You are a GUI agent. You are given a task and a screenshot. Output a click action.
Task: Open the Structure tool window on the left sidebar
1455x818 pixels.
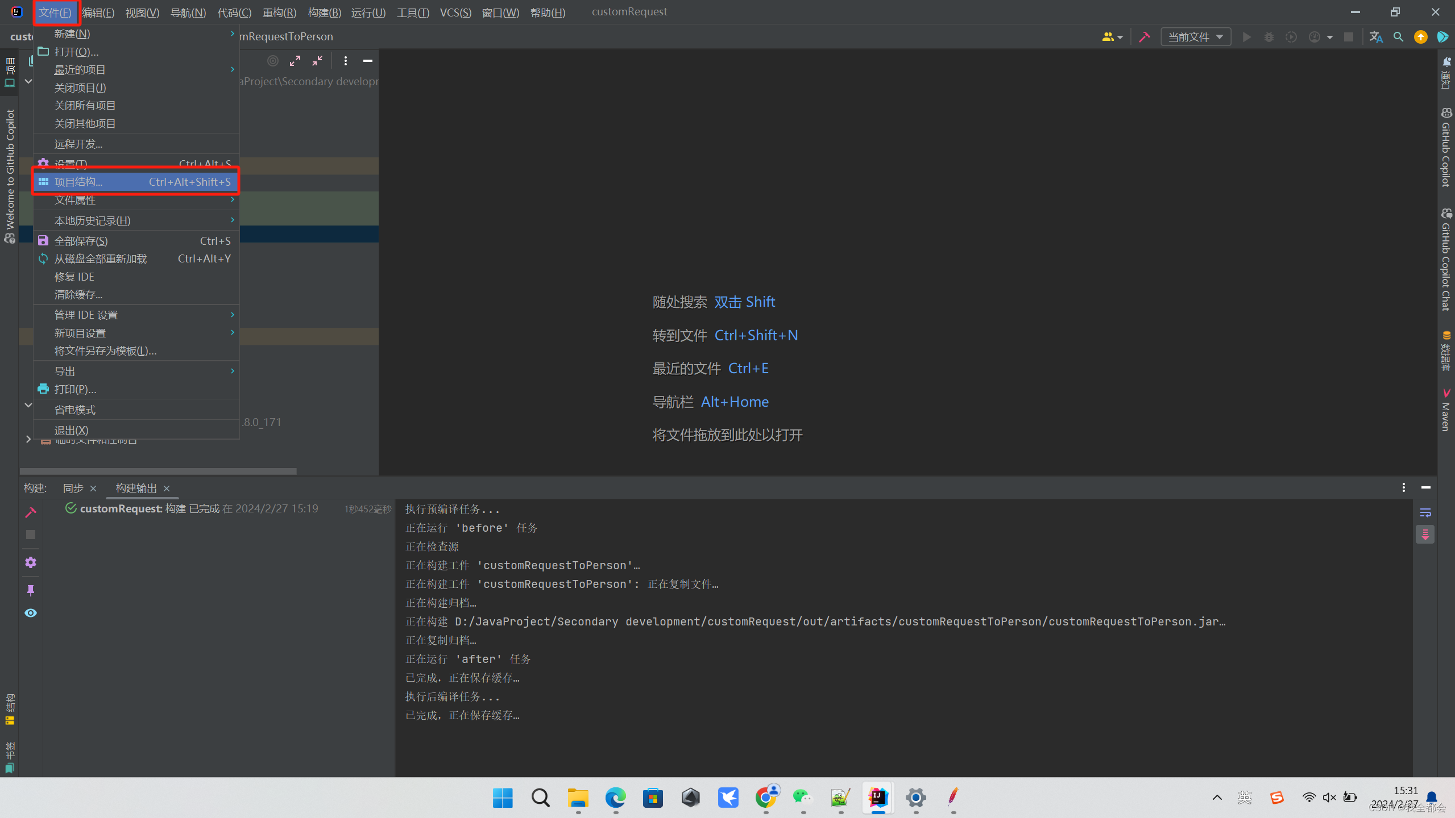tap(10, 709)
